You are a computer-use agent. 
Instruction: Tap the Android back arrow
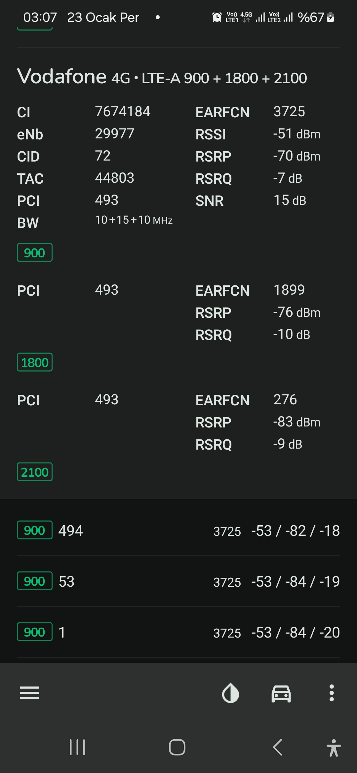click(x=278, y=747)
